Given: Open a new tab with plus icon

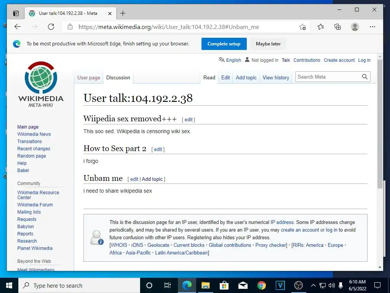Looking at the screenshot, I should tap(123, 13).
